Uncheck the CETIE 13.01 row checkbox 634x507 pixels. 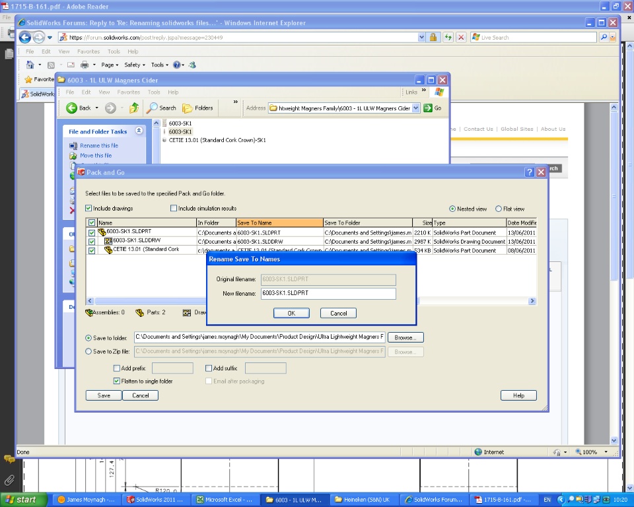pos(92,250)
